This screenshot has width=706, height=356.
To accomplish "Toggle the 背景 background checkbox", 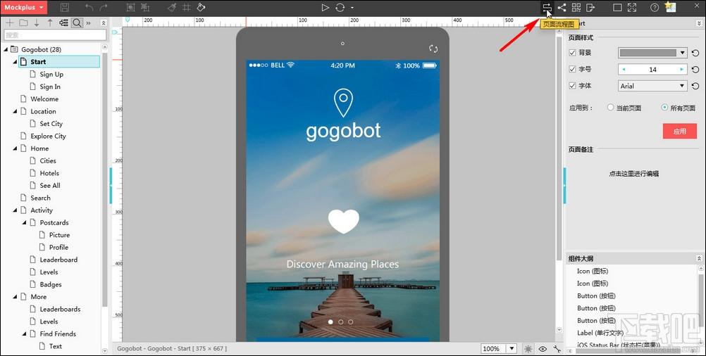I will click(572, 53).
